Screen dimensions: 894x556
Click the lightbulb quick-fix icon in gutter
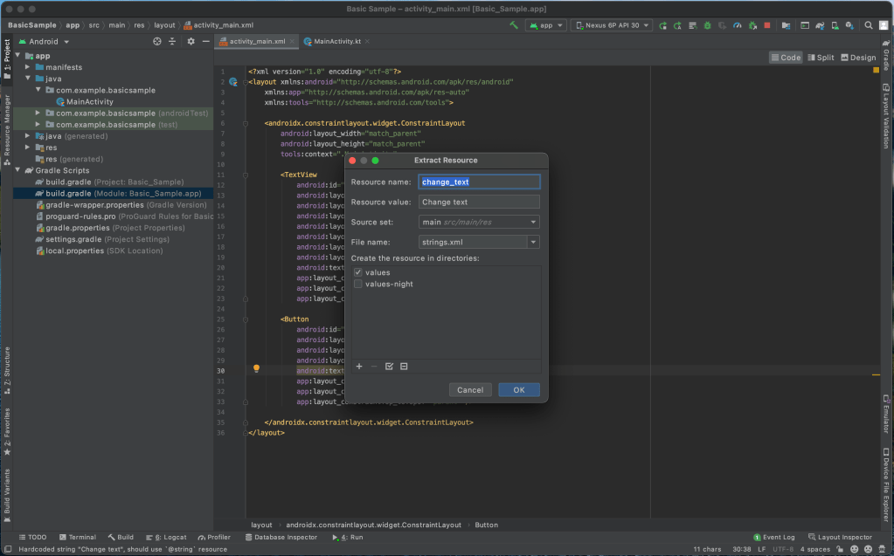[x=256, y=369]
